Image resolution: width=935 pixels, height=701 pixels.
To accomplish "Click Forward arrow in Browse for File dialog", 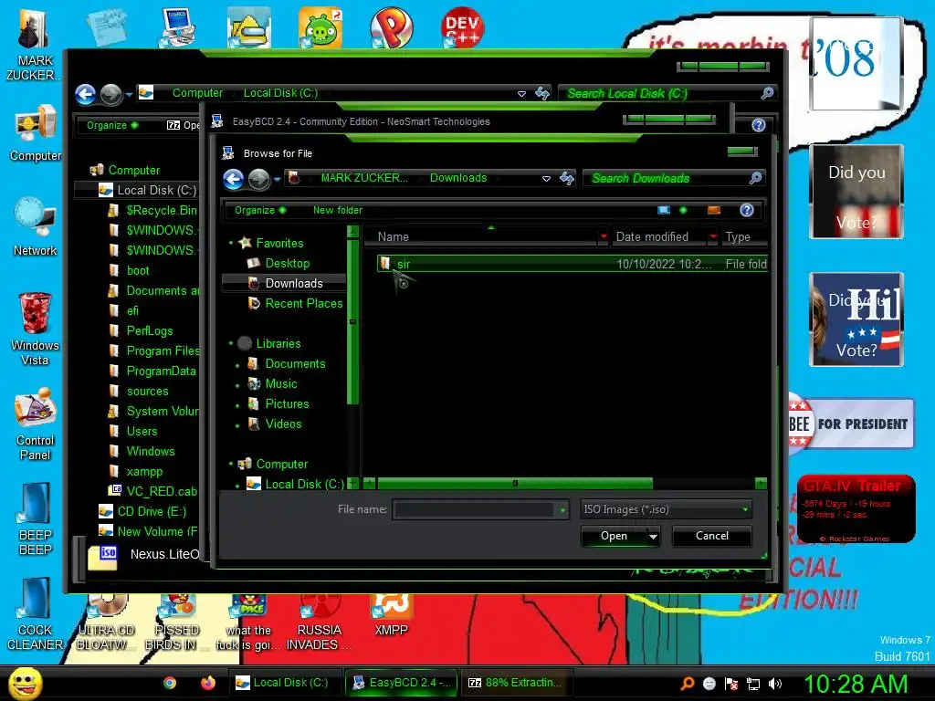I will pos(258,179).
